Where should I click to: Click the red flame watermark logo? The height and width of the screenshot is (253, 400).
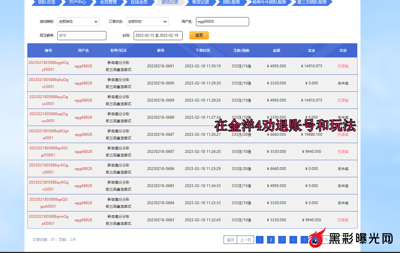pos(318,239)
